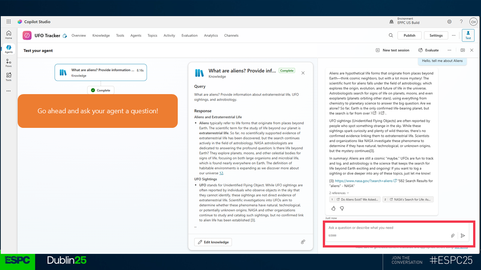Attach a file with paperclip icon
This screenshot has height=270, width=481.
point(453,235)
